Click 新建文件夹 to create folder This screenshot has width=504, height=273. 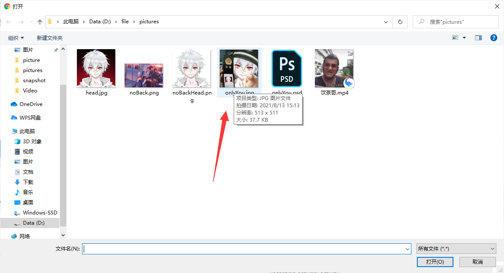point(49,38)
